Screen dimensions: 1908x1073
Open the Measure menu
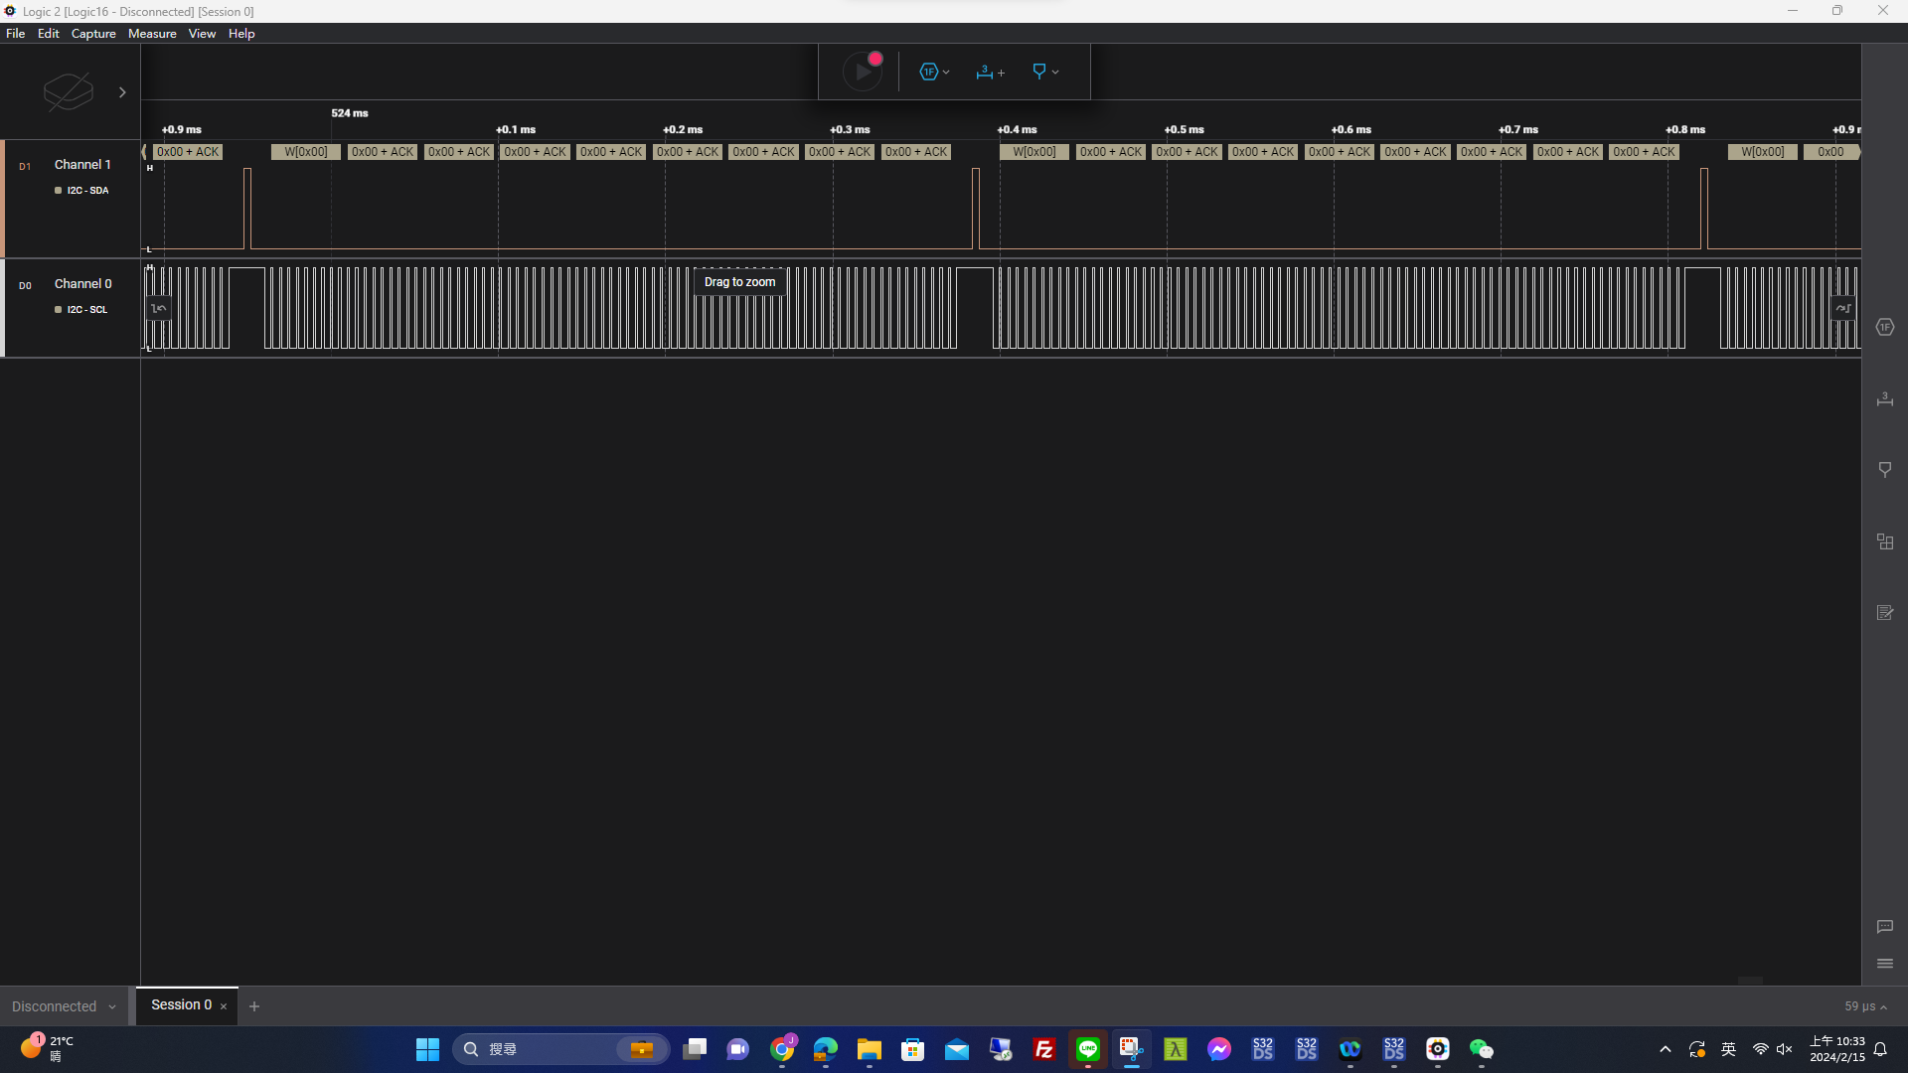point(152,33)
